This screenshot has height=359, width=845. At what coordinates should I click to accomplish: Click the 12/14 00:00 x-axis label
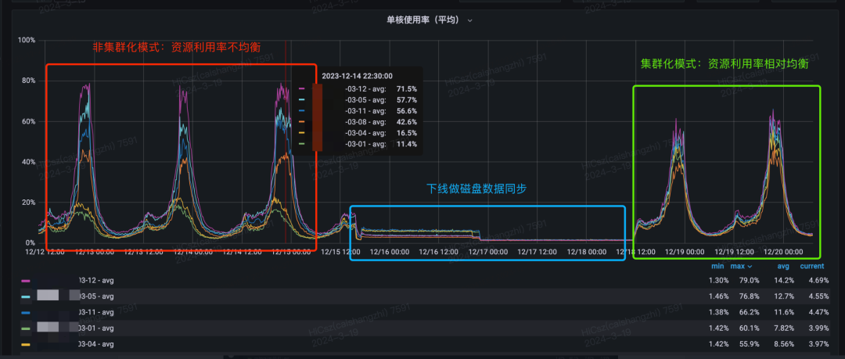[x=192, y=252]
